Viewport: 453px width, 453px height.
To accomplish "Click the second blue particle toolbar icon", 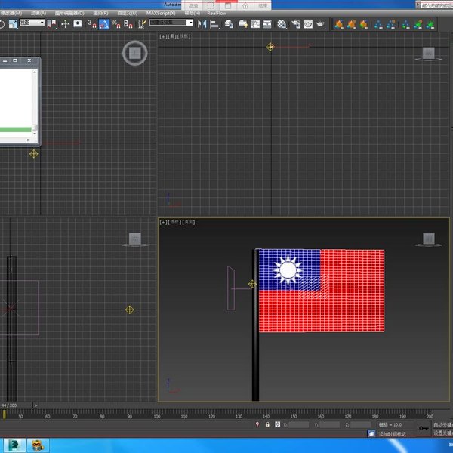I will tap(391, 24).
